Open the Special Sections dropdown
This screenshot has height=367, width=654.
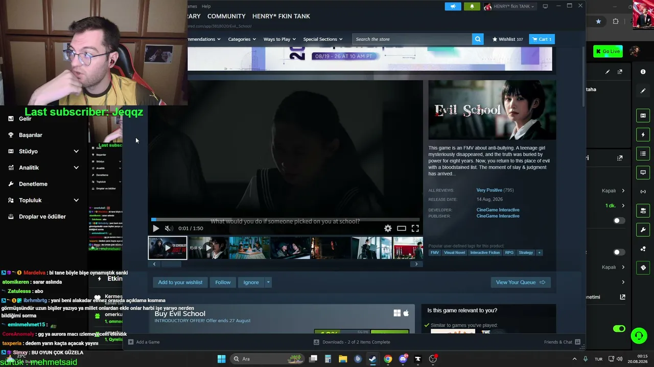coord(323,39)
